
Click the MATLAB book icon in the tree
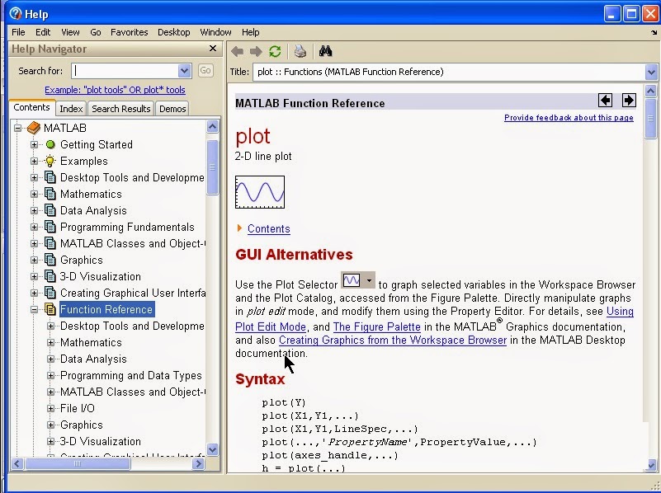point(32,128)
